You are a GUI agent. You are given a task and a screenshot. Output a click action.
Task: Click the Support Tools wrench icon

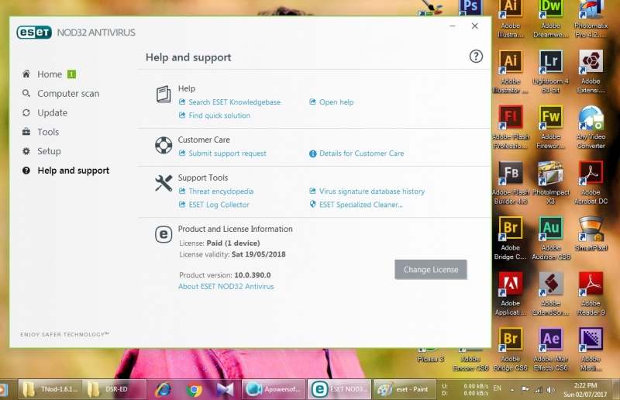[x=164, y=183]
